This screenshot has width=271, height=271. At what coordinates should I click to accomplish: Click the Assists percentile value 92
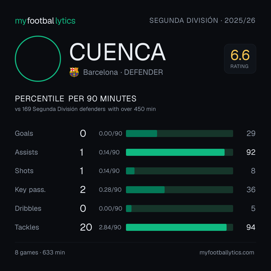(251, 152)
